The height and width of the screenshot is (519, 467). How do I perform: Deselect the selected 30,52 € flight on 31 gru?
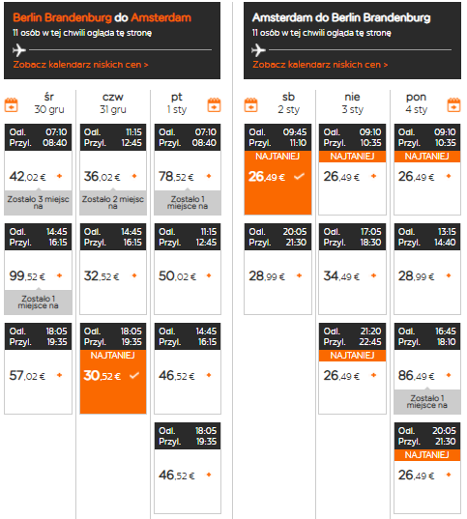tap(113, 368)
